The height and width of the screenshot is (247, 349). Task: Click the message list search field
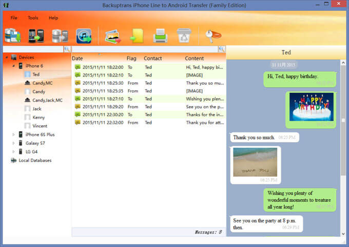(145, 49)
